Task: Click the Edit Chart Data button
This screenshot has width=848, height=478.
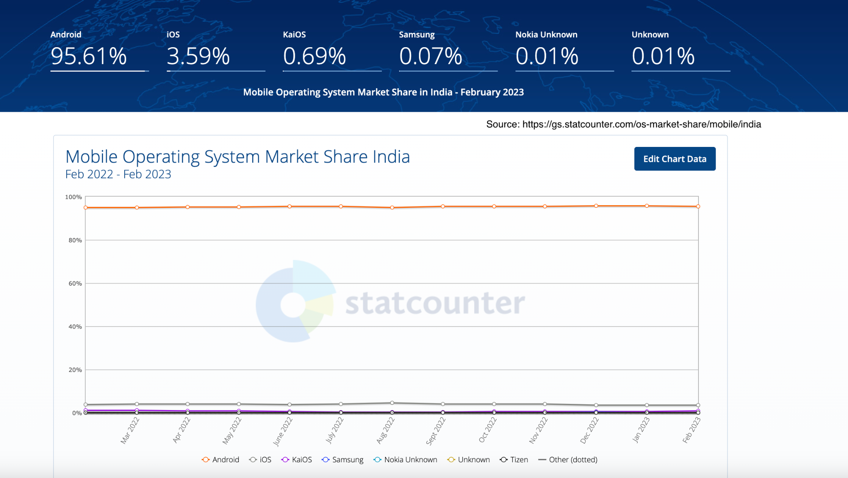Action: (675, 159)
